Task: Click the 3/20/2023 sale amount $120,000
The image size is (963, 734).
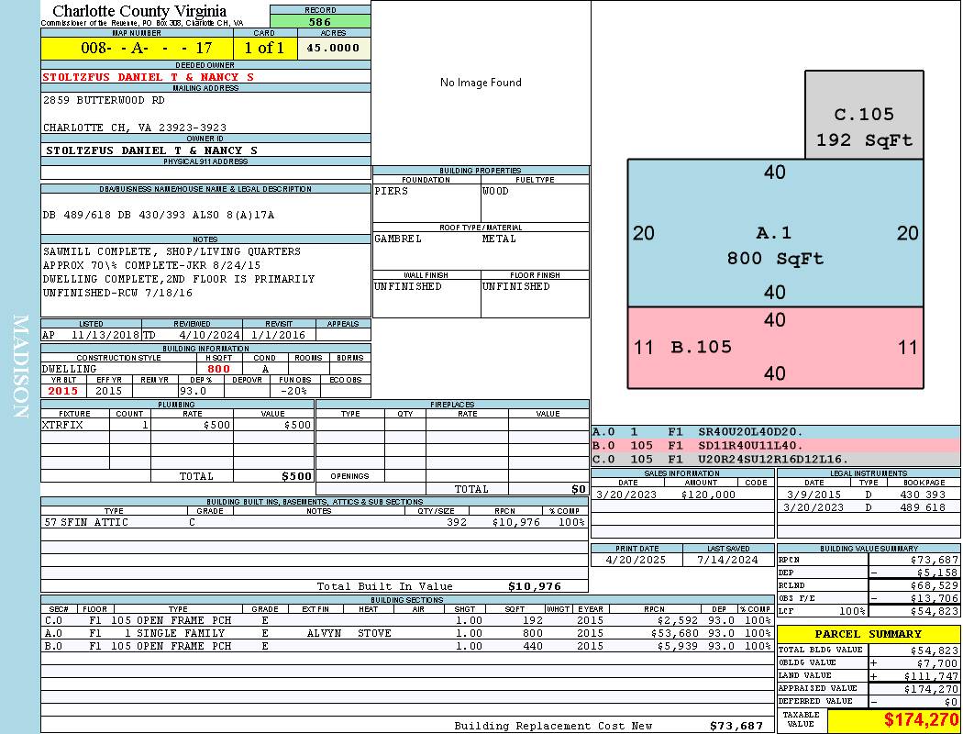Action: pyautogui.click(x=708, y=495)
